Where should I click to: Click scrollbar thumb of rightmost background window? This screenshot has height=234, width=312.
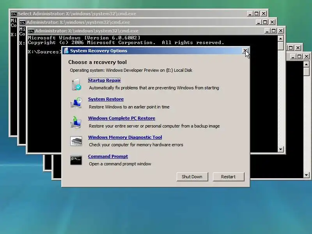tap(306, 72)
